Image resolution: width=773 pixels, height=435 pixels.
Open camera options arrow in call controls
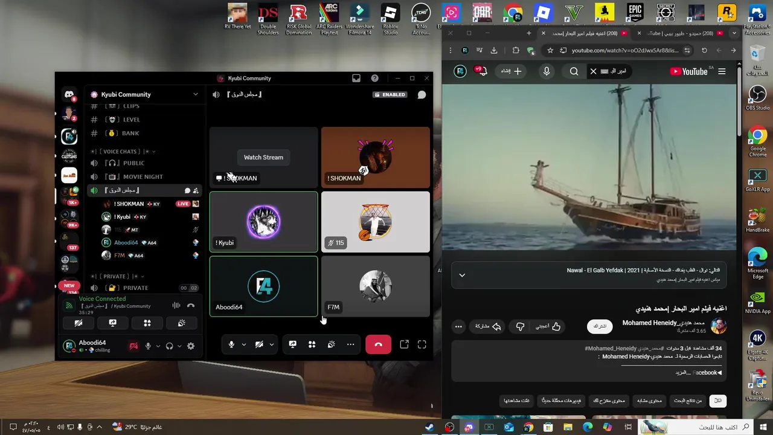tap(272, 344)
